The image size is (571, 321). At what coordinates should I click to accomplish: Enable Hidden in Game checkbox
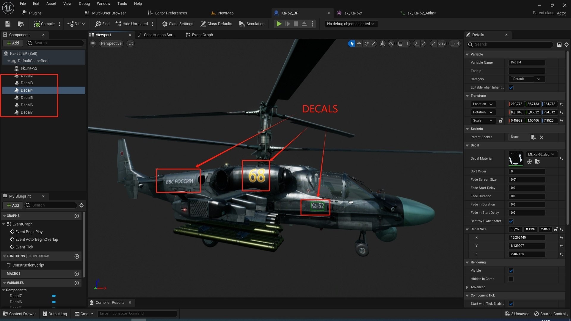(511, 279)
